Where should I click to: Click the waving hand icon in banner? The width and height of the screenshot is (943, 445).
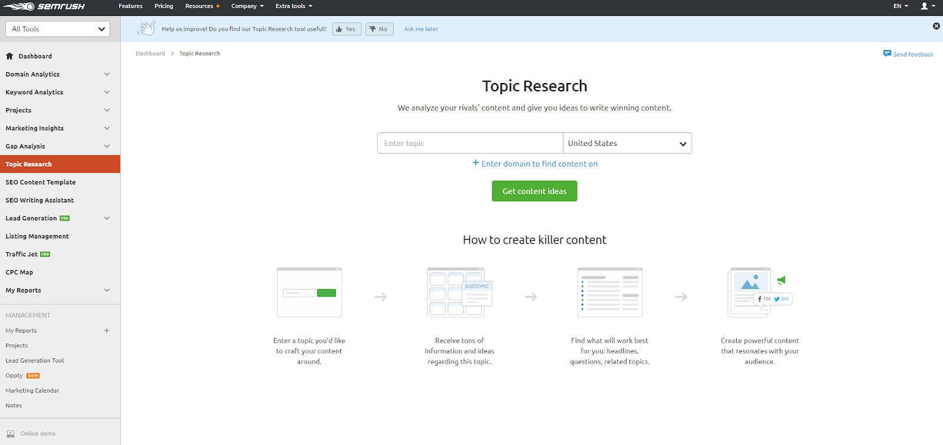146,28
